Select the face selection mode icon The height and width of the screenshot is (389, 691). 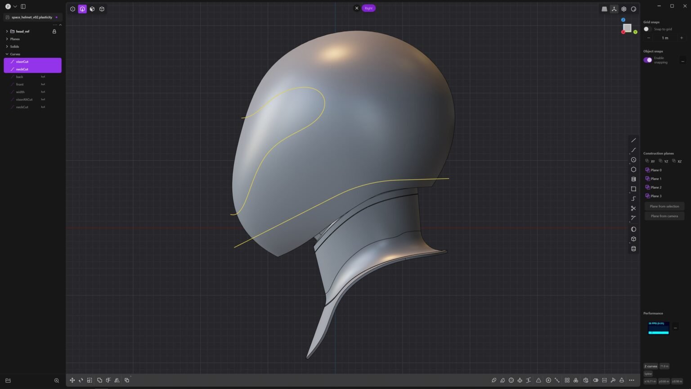[x=92, y=9]
